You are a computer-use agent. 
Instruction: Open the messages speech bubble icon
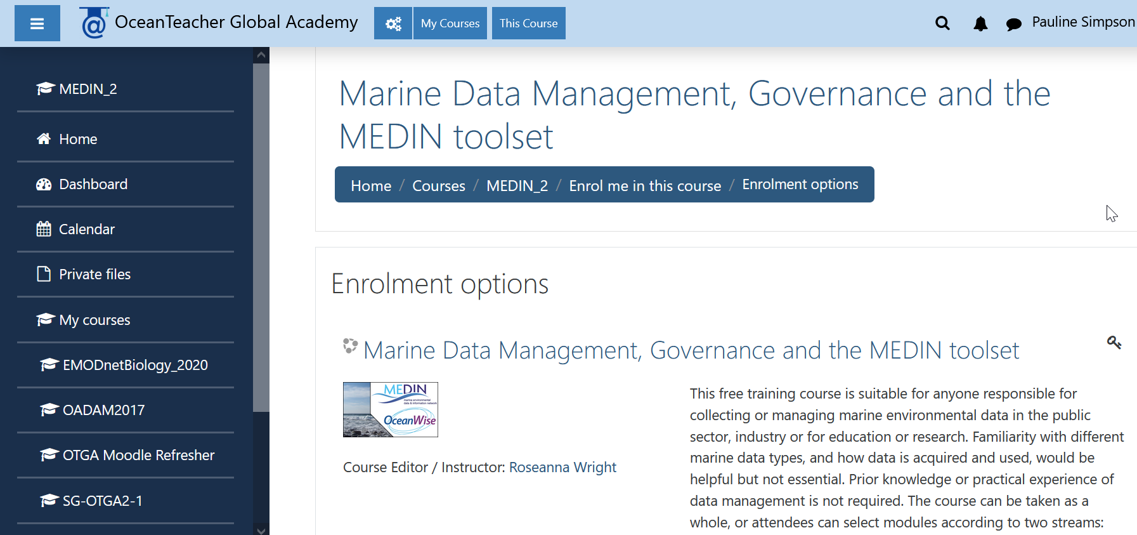click(1013, 24)
